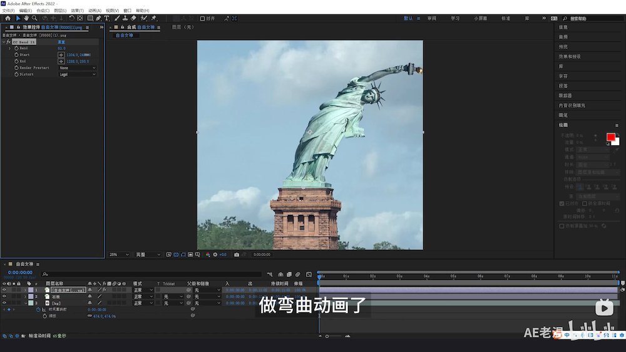This screenshot has height=352, width=626.
Task: Go to the Home screen icon
Action: tap(8, 18)
